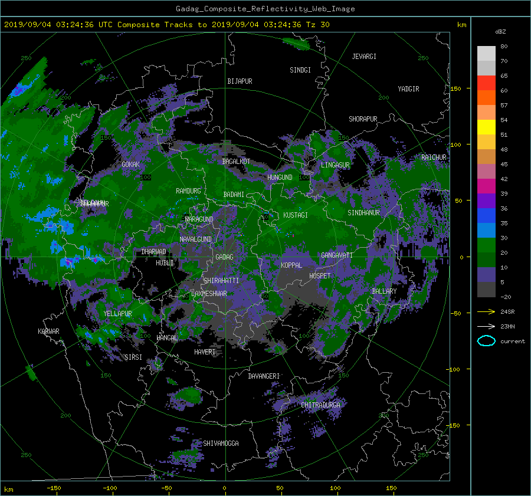Click the '-100' tick on the bottom axis
Viewport: 531px width, 496px height.
[x=110, y=488]
